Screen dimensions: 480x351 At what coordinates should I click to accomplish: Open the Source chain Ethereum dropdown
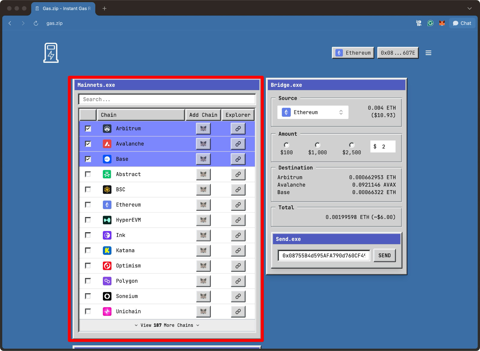313,112
